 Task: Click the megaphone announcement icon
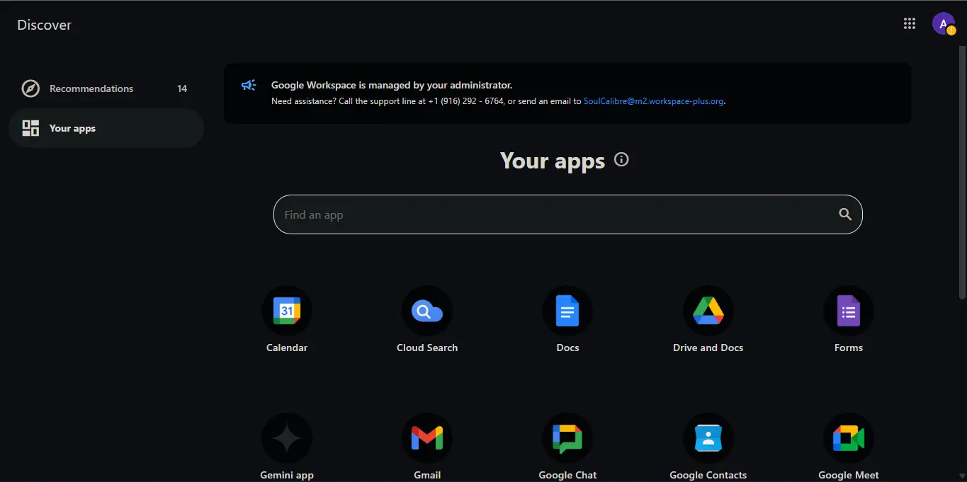tap(249, 85)
